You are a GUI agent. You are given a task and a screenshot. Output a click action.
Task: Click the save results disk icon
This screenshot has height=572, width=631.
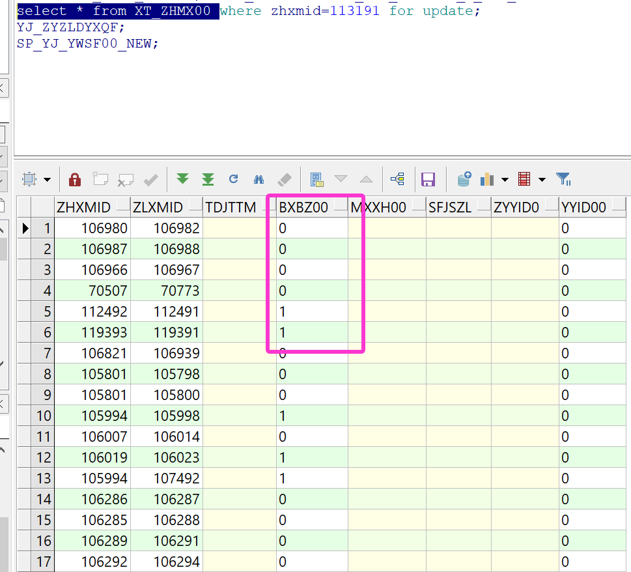(x=428, y=179)
